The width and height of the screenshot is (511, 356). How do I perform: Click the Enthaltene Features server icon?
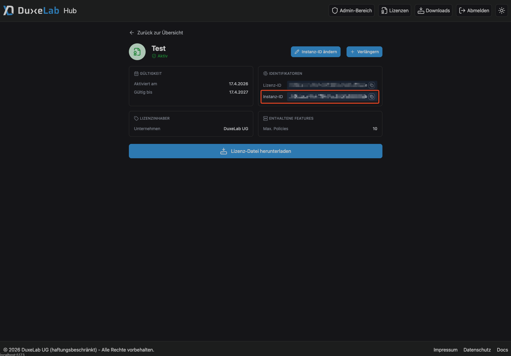coord(265,118)
